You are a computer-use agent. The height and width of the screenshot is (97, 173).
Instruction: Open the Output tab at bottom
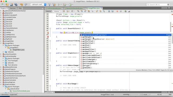49,93
